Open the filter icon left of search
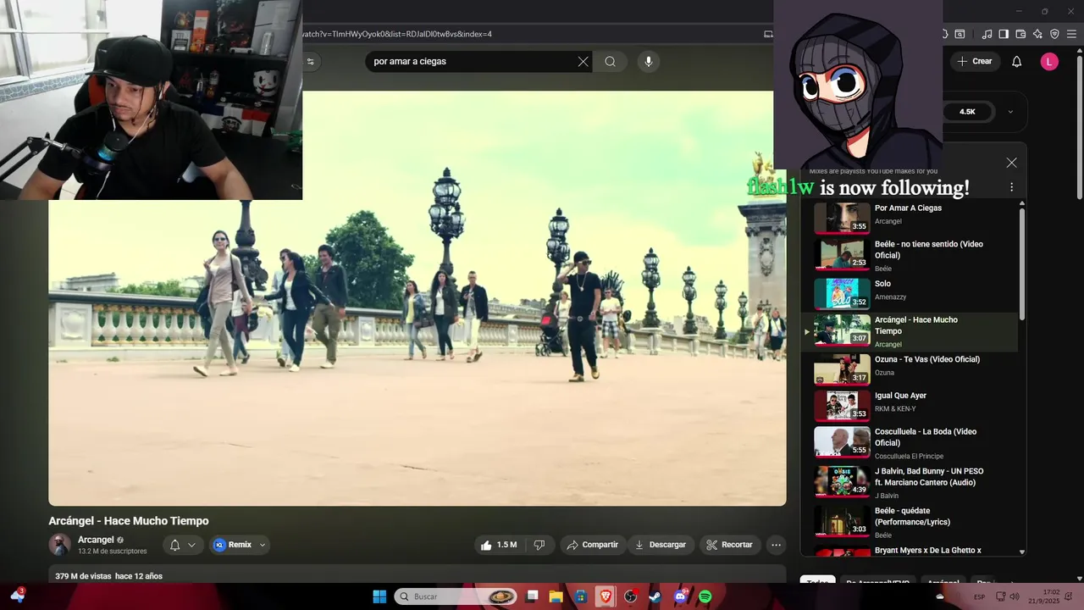 point(311,61)
